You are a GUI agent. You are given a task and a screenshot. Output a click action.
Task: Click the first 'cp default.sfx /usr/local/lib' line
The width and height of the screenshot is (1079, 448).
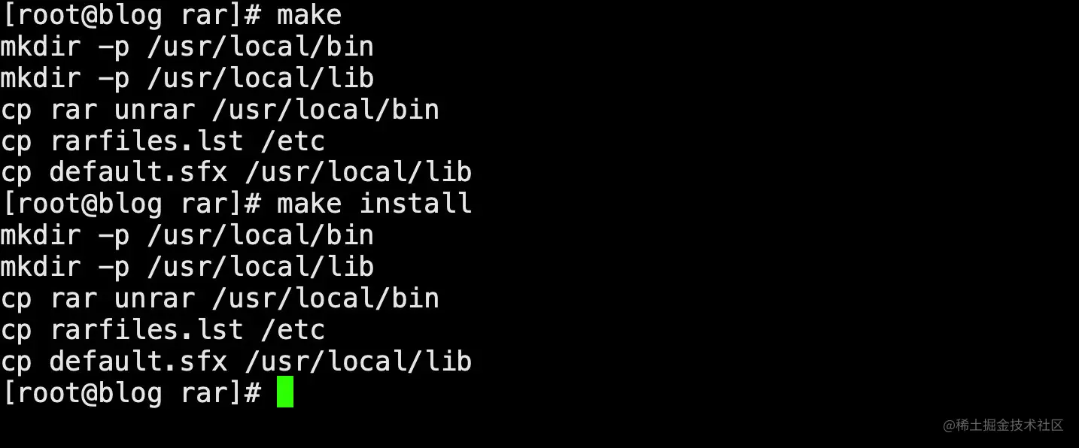(236, 173)
